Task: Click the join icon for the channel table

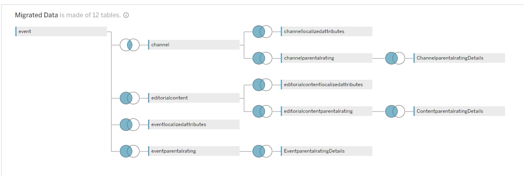Action: tap(129, 45)
